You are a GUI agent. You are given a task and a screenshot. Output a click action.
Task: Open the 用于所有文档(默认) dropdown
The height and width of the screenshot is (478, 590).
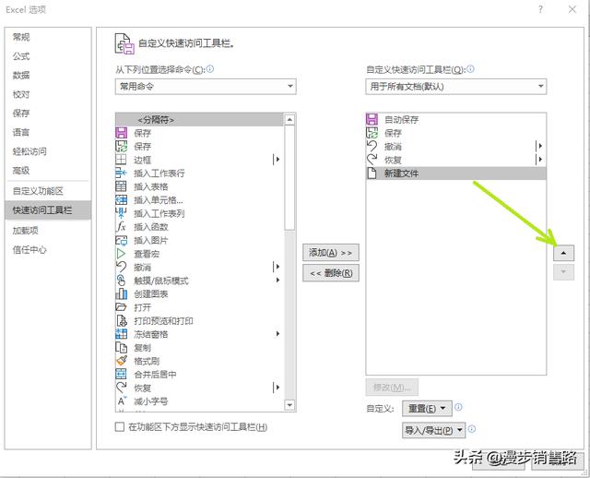click(x=455, y=87)
